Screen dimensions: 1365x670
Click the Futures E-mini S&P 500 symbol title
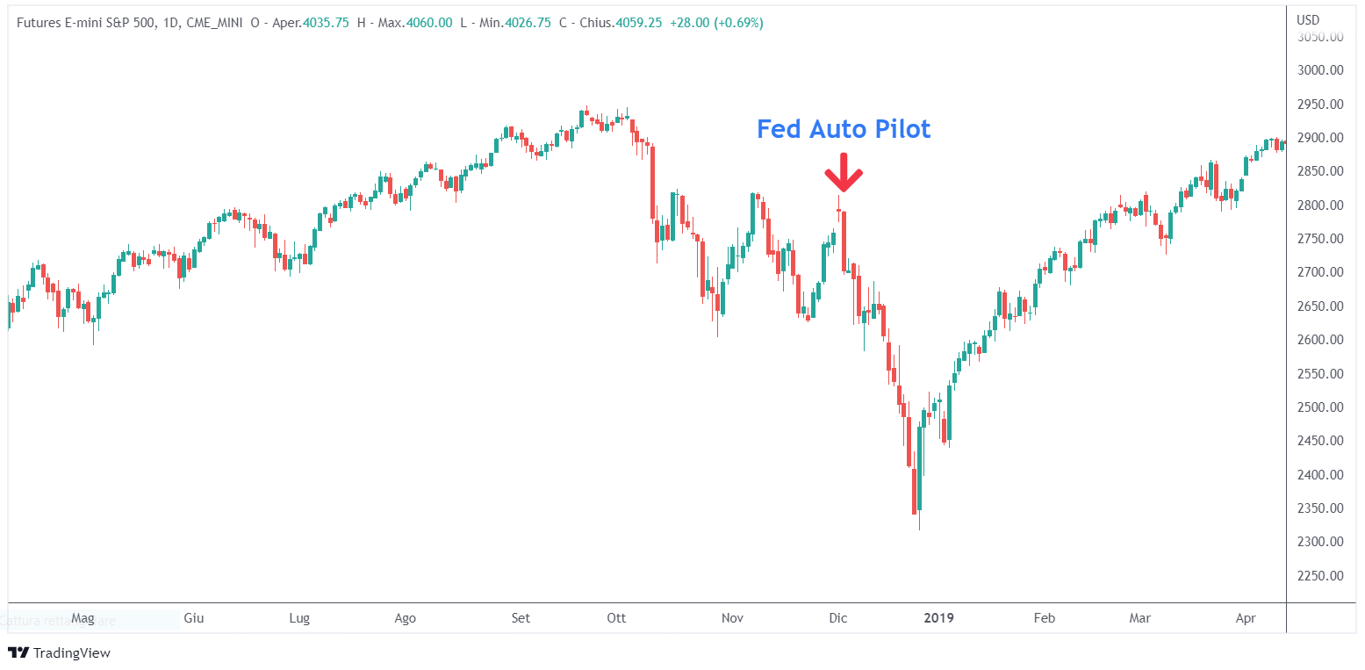(x=86, y=23)
